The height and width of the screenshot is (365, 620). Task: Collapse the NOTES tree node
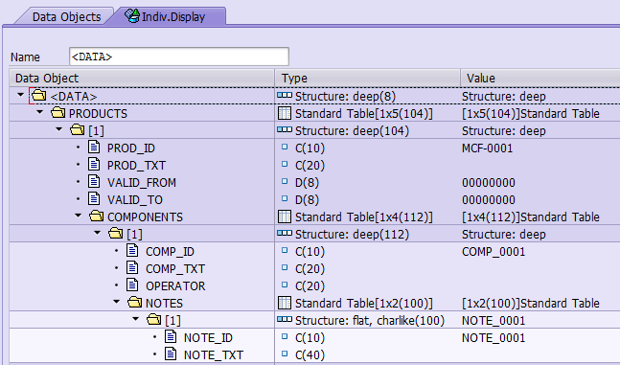pyautogui.click(x=116, y=302)
